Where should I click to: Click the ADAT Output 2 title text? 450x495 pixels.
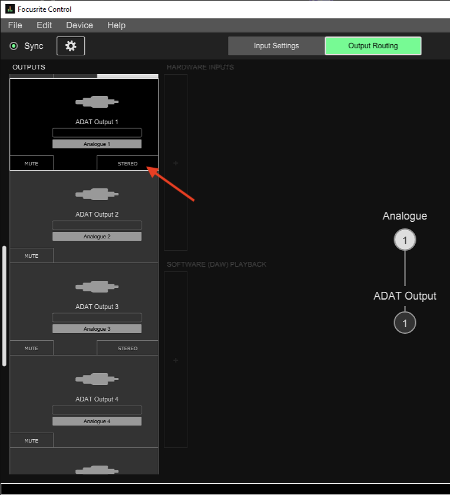pos(97,214)
